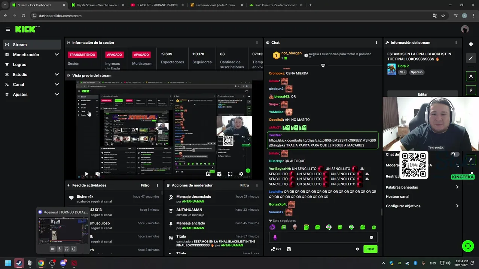Screen dimensions: 479x269
Task: Collapse the gift subscription leaderboard arrow in chat
Action: click(x=323, y=66)
